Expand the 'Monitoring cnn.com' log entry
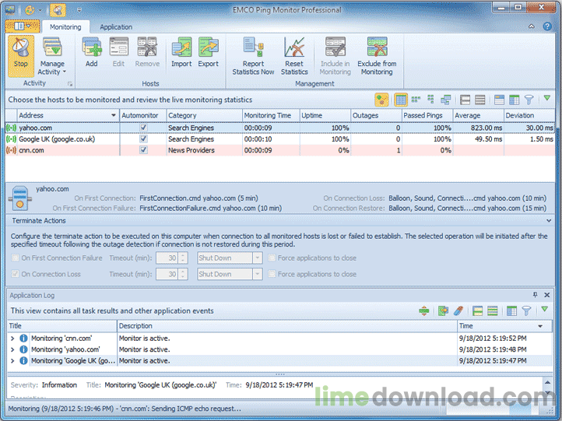 (x=12, y=339)
